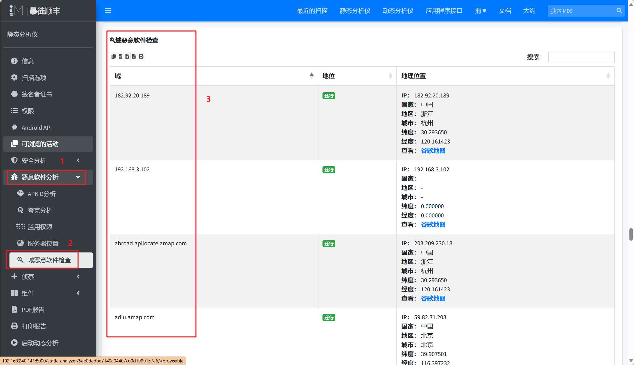Click the page vertical scrollbar thumb
The width and height of the screenshot is (634, 365).
pos(631,234)
